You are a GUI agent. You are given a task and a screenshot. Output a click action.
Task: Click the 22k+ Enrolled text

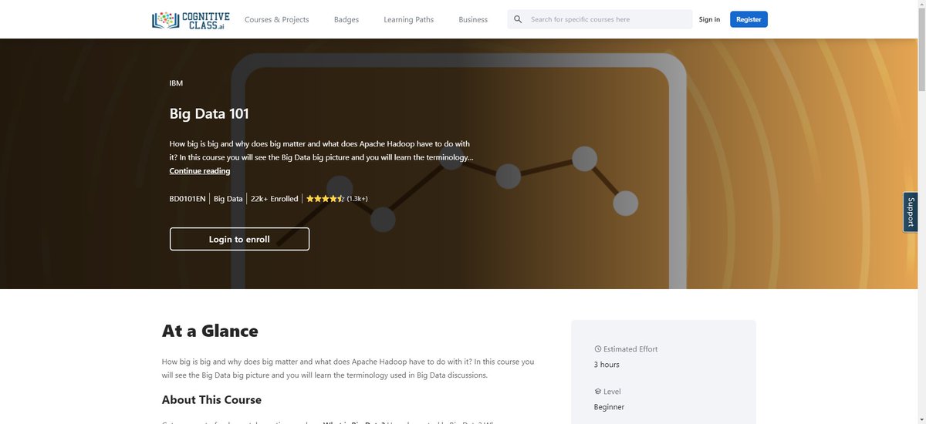(274, 199)
